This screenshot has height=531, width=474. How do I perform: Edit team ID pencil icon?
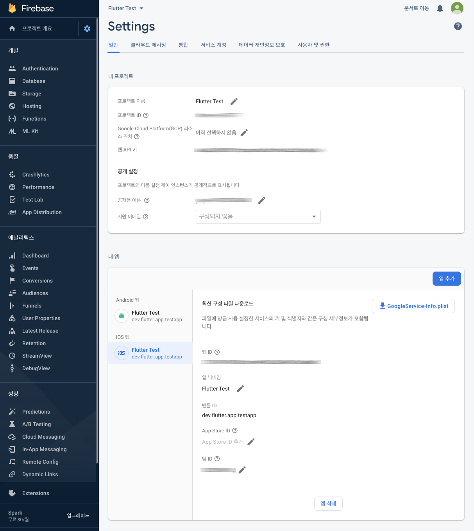[x=242, y=470]
